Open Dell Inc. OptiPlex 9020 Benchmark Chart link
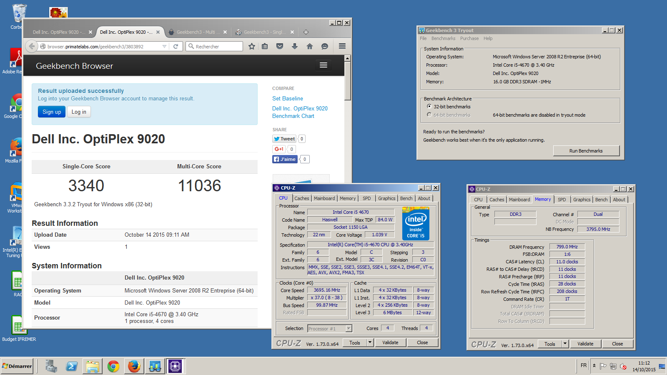The width and height of the screenshot is (667, 375). 300,112
